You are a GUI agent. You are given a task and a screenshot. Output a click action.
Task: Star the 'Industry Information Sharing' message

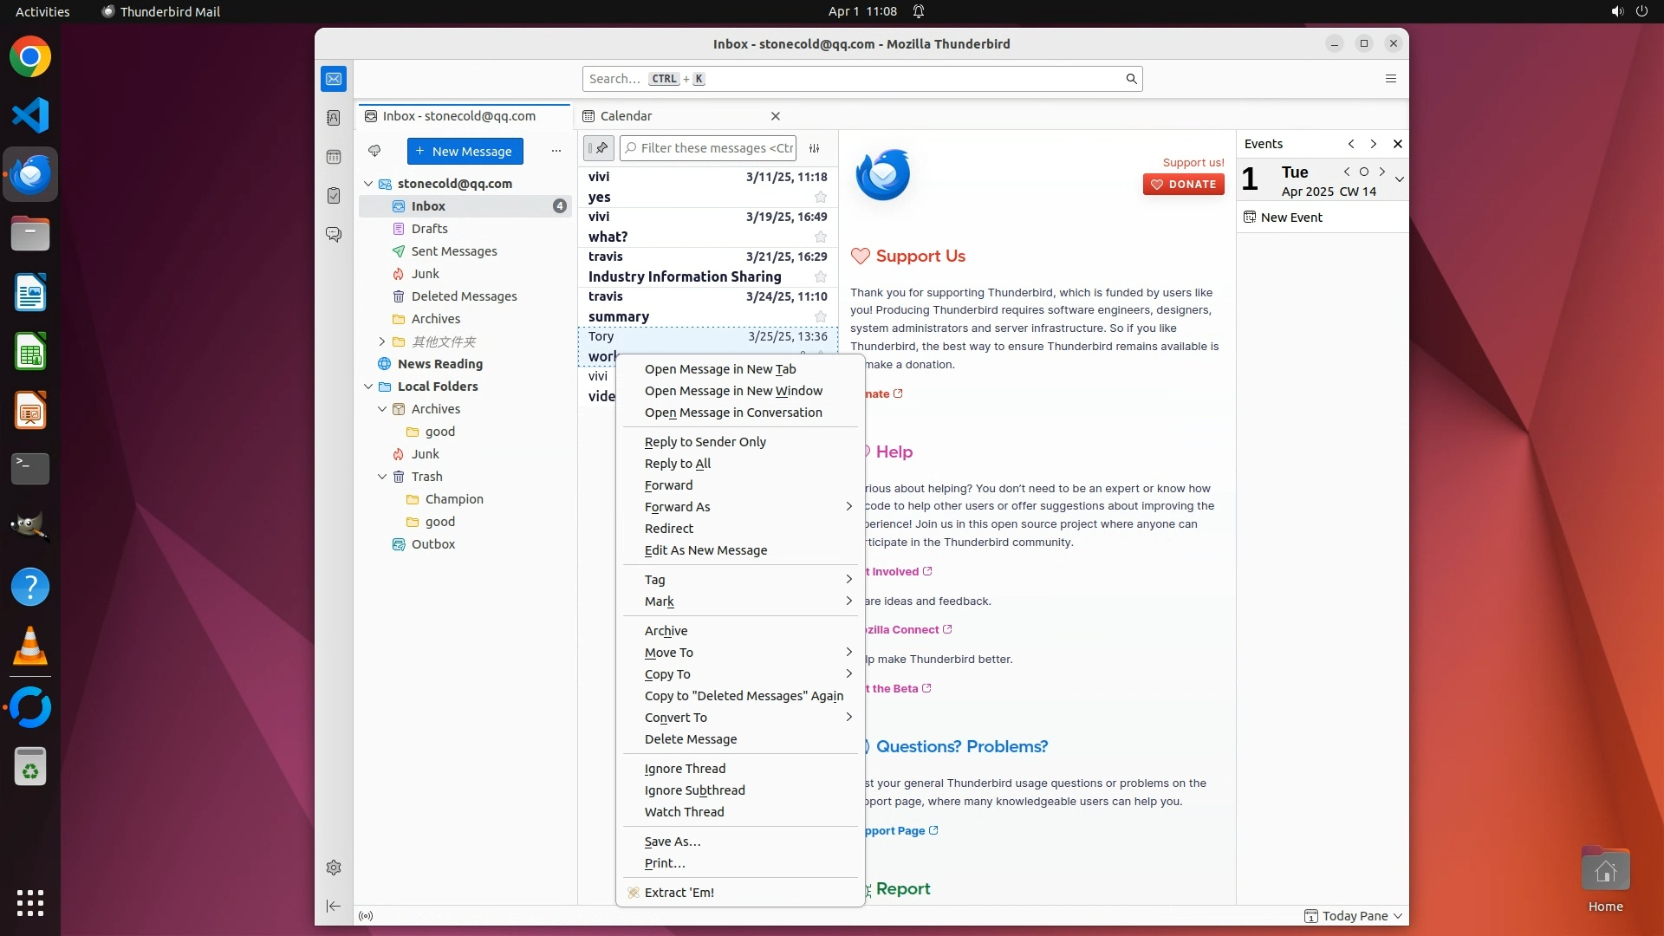[820, 276]
